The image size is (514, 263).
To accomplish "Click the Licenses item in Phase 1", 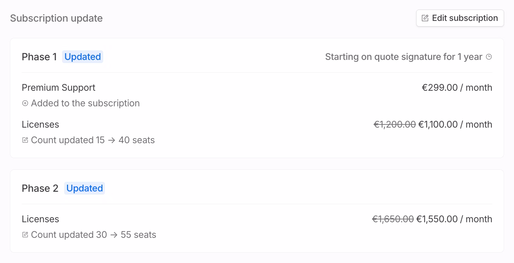I will pos(40,124).
